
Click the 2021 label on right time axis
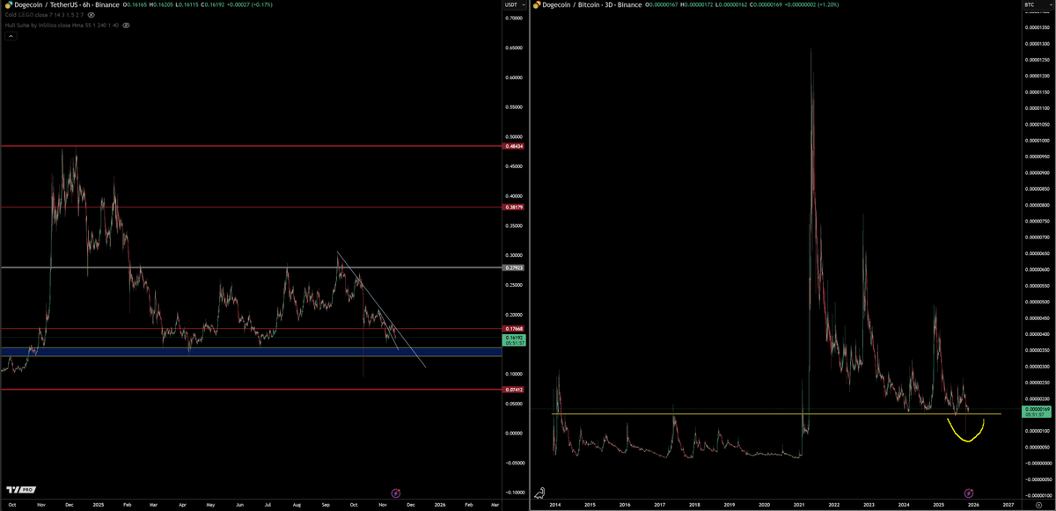[x=799, y=507]
